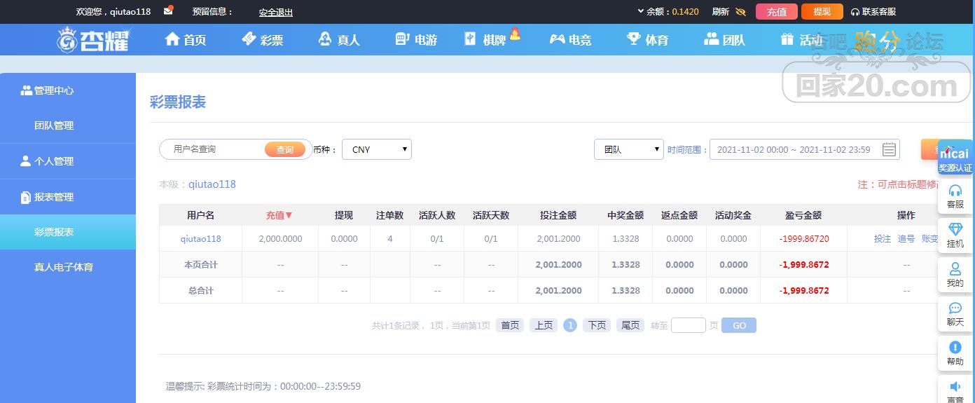The height and width of the screenshot is (403, 975).
Task: Open 帮助 help icon in right sidebar
Action: click(x=955, y=353)
